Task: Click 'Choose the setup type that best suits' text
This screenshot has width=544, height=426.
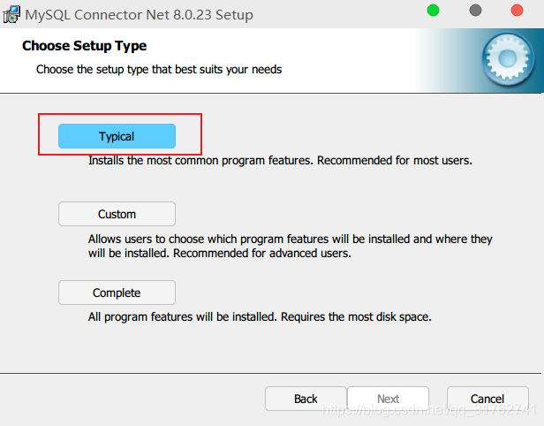Action: click(x=159, y=70)
